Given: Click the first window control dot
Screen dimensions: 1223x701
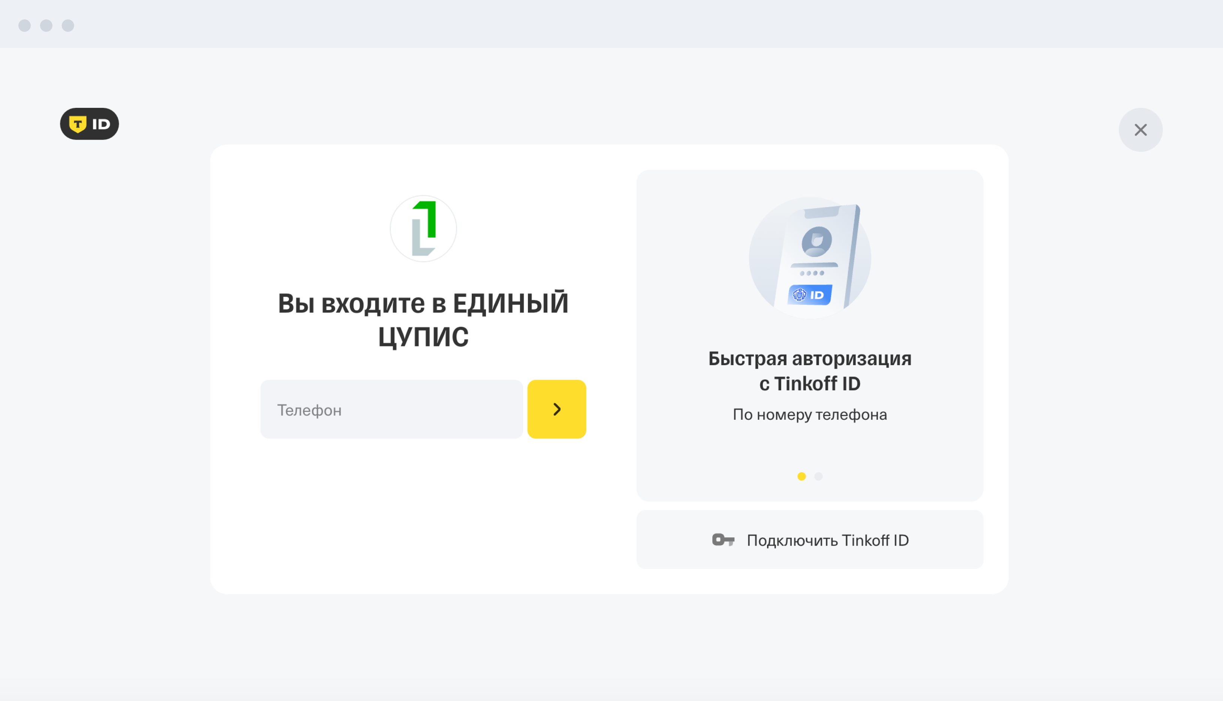Looking at the screenshot, I should pos(25,25).
